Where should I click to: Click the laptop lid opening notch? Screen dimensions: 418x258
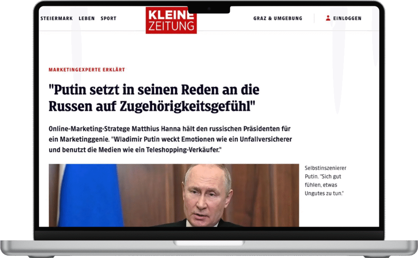(209, 243)
